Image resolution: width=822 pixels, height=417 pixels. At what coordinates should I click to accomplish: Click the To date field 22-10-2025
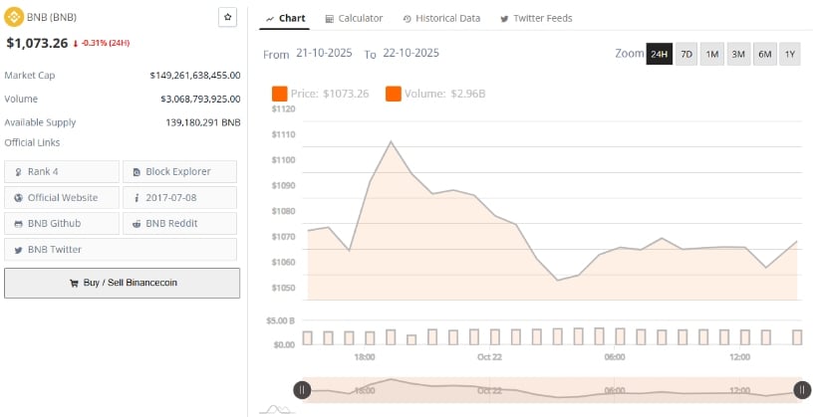pos(410,54)
